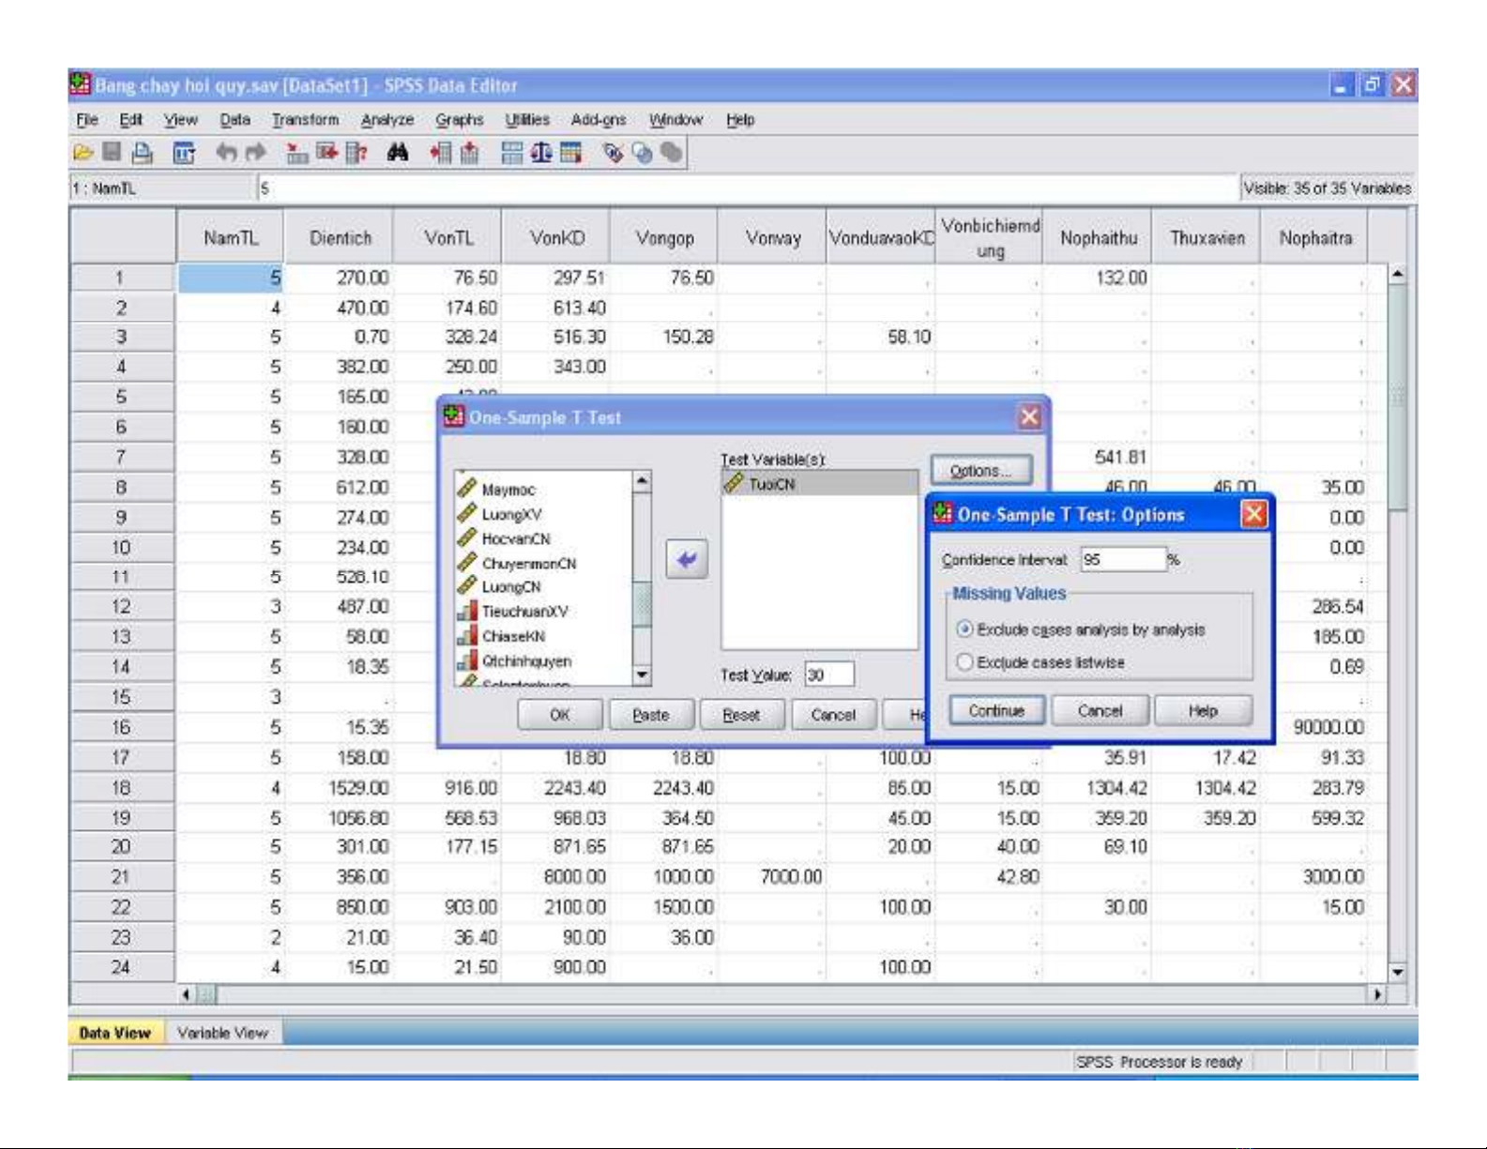The image size is (1487, 1149).
Task: Click the Paste button in T Test dialog
Action: pyautogui.click(x=650, y=715)
